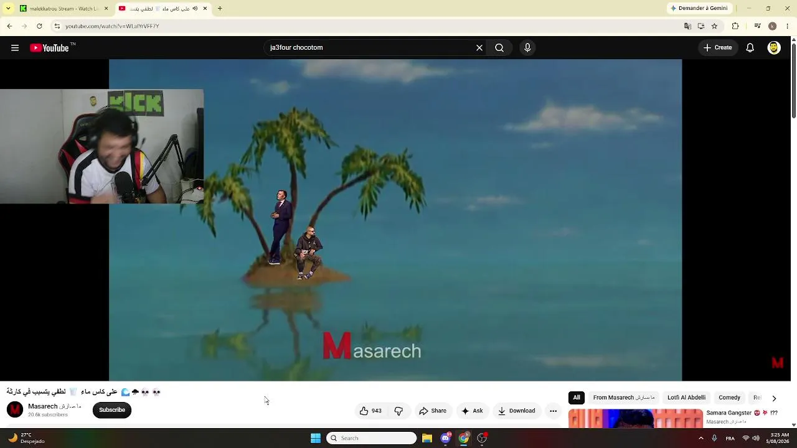Select the Comedy filter chip
This screenshot has height=448, width=797.
tap(729, 398)
